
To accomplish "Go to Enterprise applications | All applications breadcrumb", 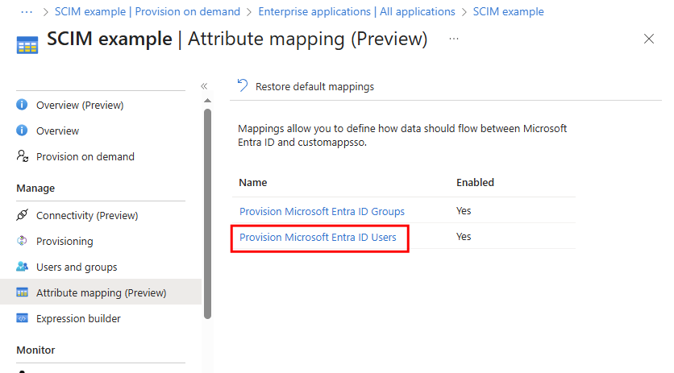I will [x=357, y=11].
